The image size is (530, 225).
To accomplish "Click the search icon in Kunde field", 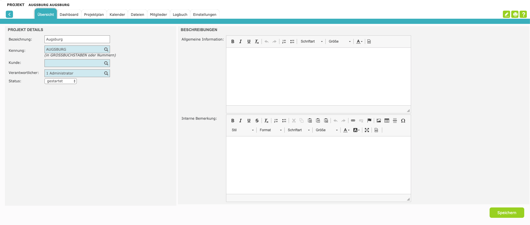I will [106, 63].
